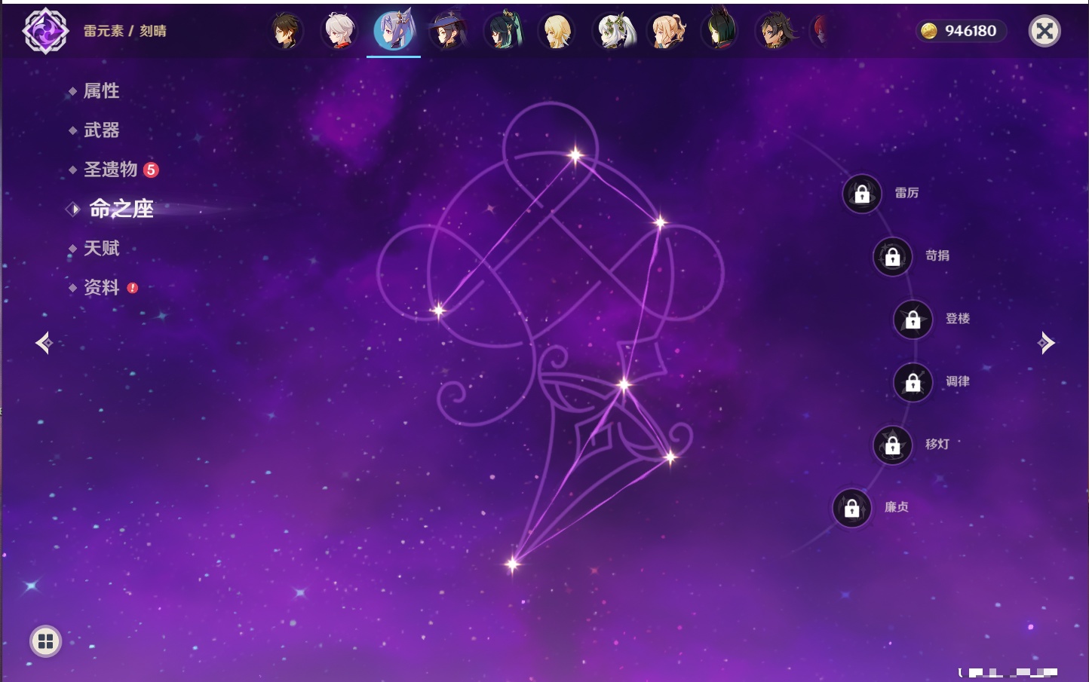Select Tighnari's dark green-haired avatar
This screenshot has height=682, width=1089.
720,32
